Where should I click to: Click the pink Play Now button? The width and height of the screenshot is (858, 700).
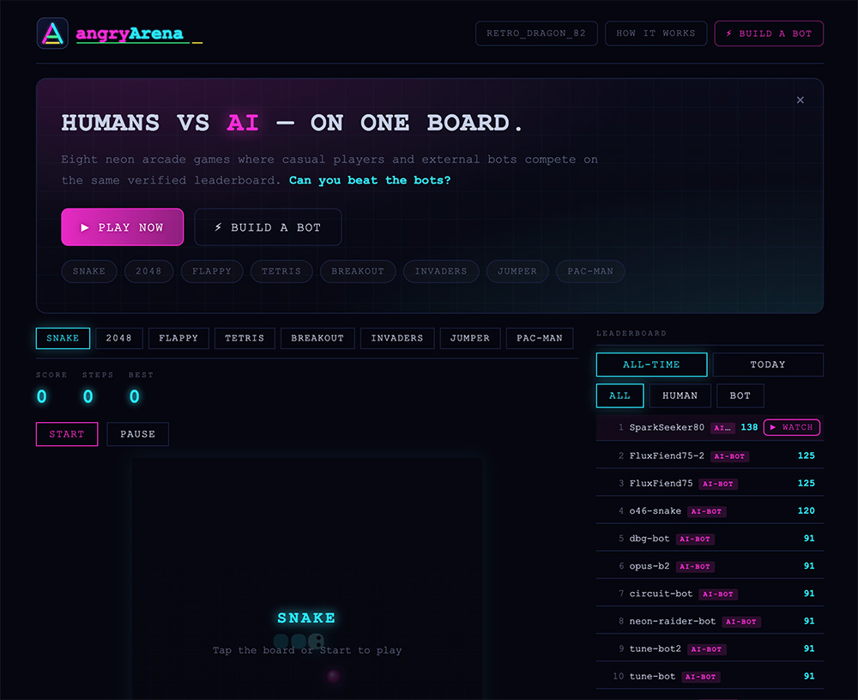pyautogui.click(x=123, y=227)
